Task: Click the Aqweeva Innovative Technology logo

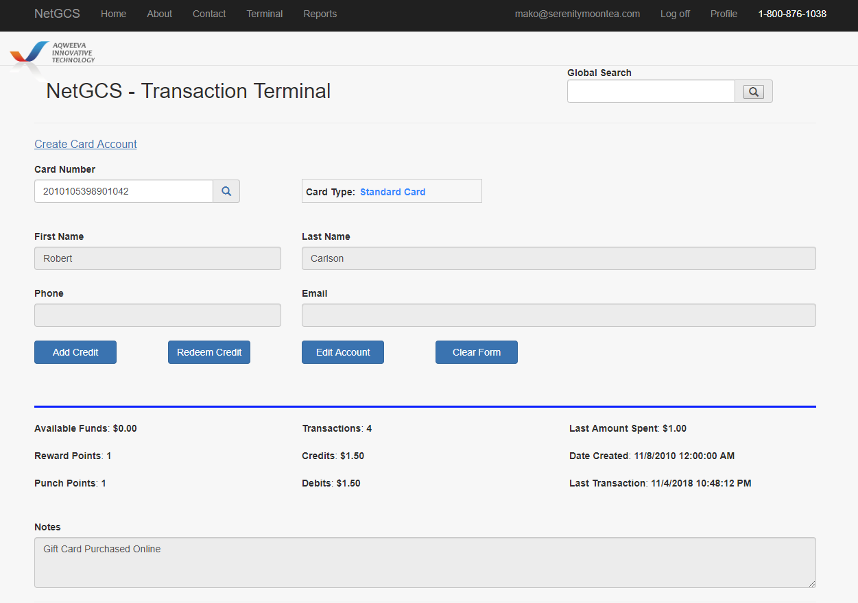Action: [53, 53]
